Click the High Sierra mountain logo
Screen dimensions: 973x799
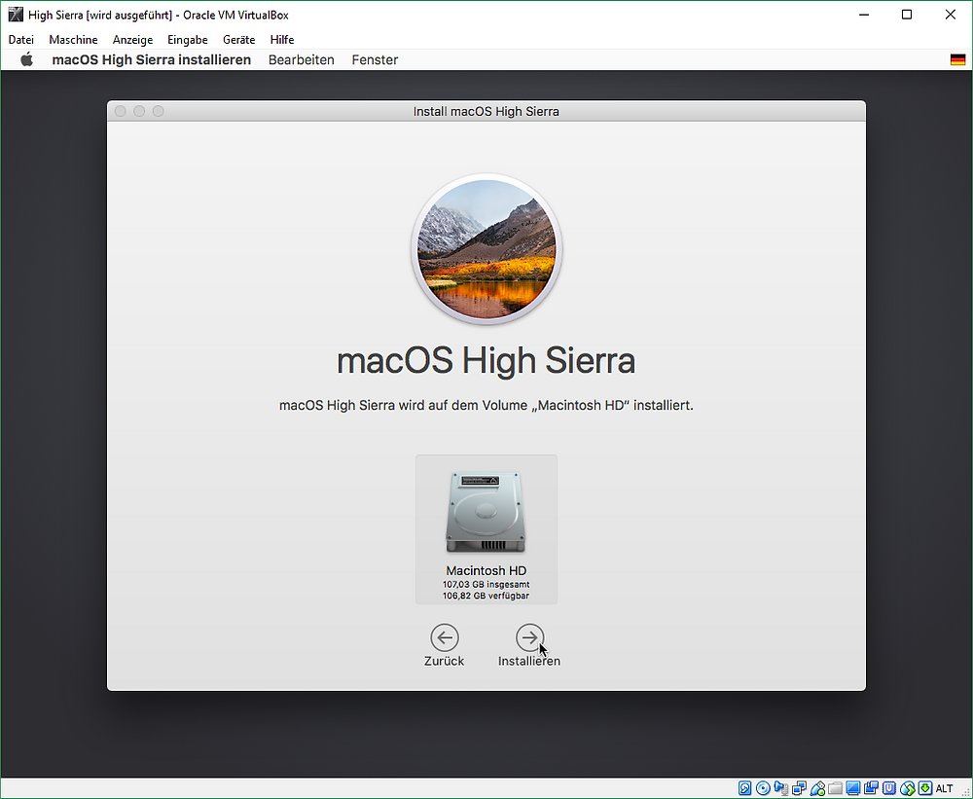[486, 249]
